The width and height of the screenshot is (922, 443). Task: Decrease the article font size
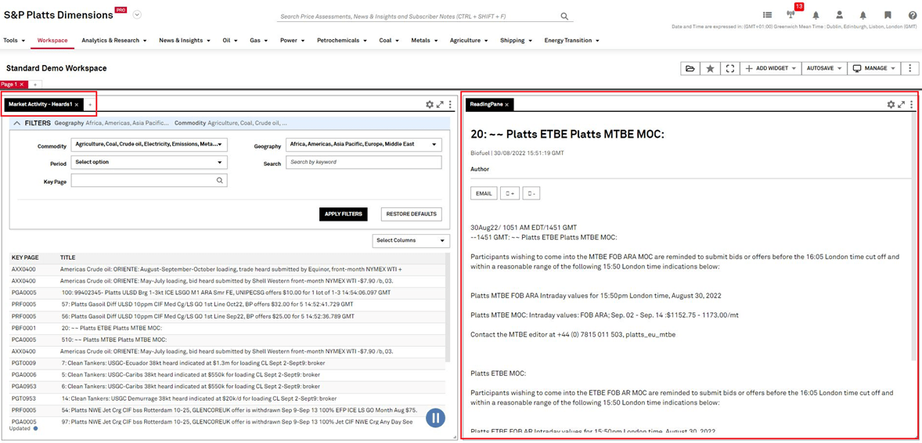click(531, 193)
